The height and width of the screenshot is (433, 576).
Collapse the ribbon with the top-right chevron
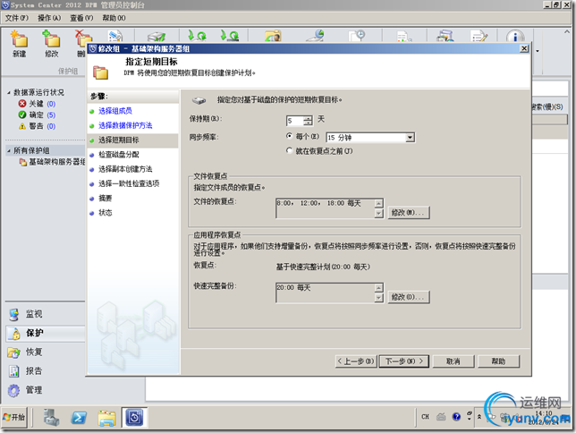pos(566,32)
